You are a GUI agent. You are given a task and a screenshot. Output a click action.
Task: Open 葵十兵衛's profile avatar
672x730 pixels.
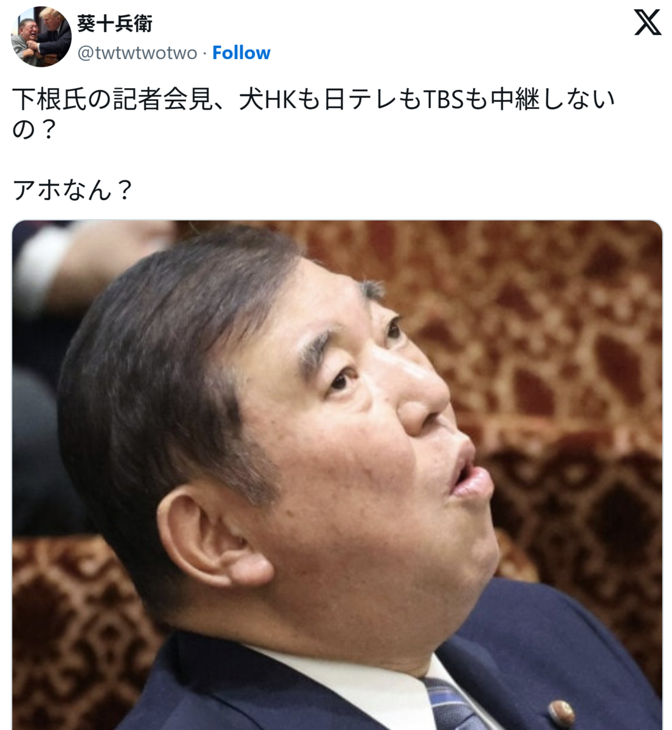pyautogui.click(x=41, y=36)
